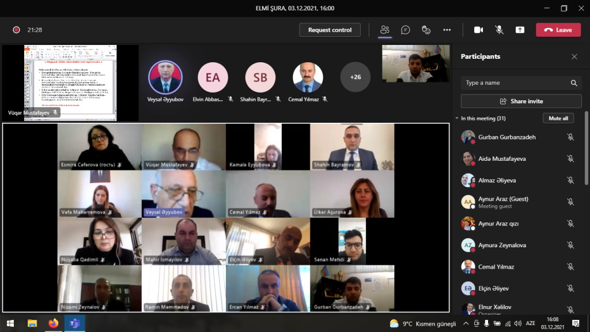
Task: Click Elçin Əliyev microphone icon in list
Action: pyautogui.click(x=570, y=289)
